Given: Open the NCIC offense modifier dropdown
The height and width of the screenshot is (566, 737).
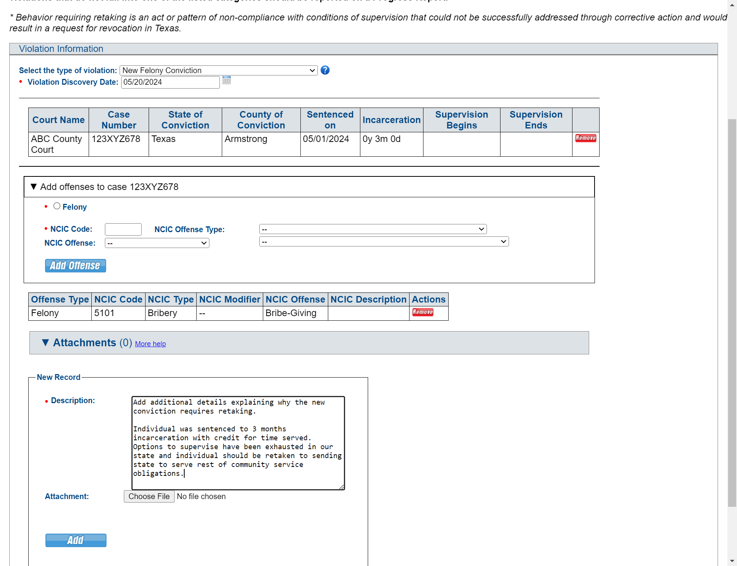Looking at the screenshot, I should tap(384, 241).
